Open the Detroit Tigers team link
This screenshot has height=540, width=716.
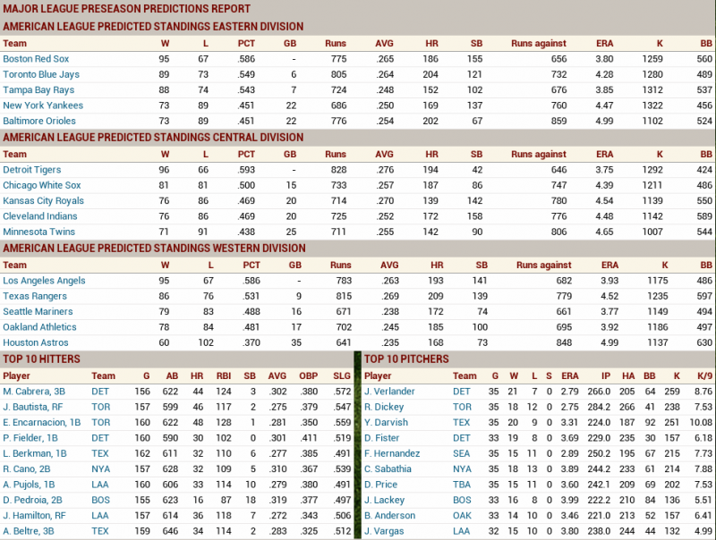coord(31,169)
